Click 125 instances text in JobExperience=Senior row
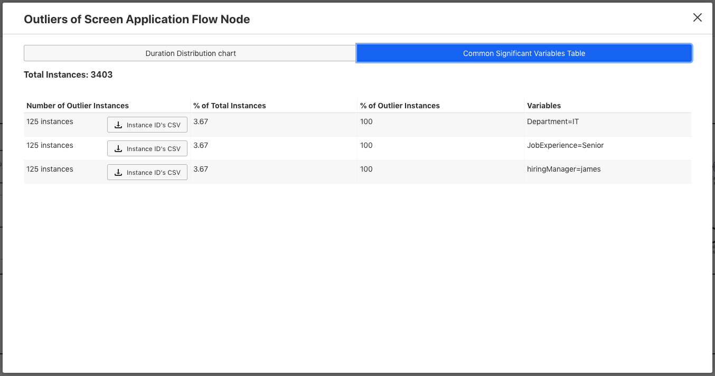 coord(50,145)
